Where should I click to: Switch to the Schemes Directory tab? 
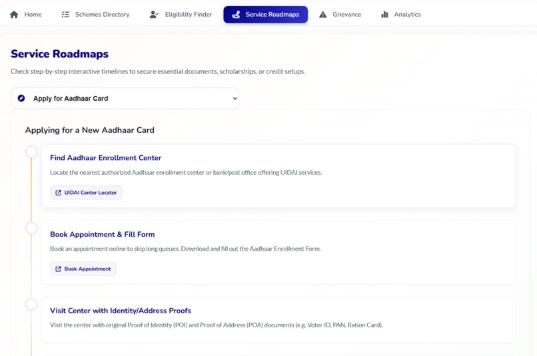click(95, 15)
